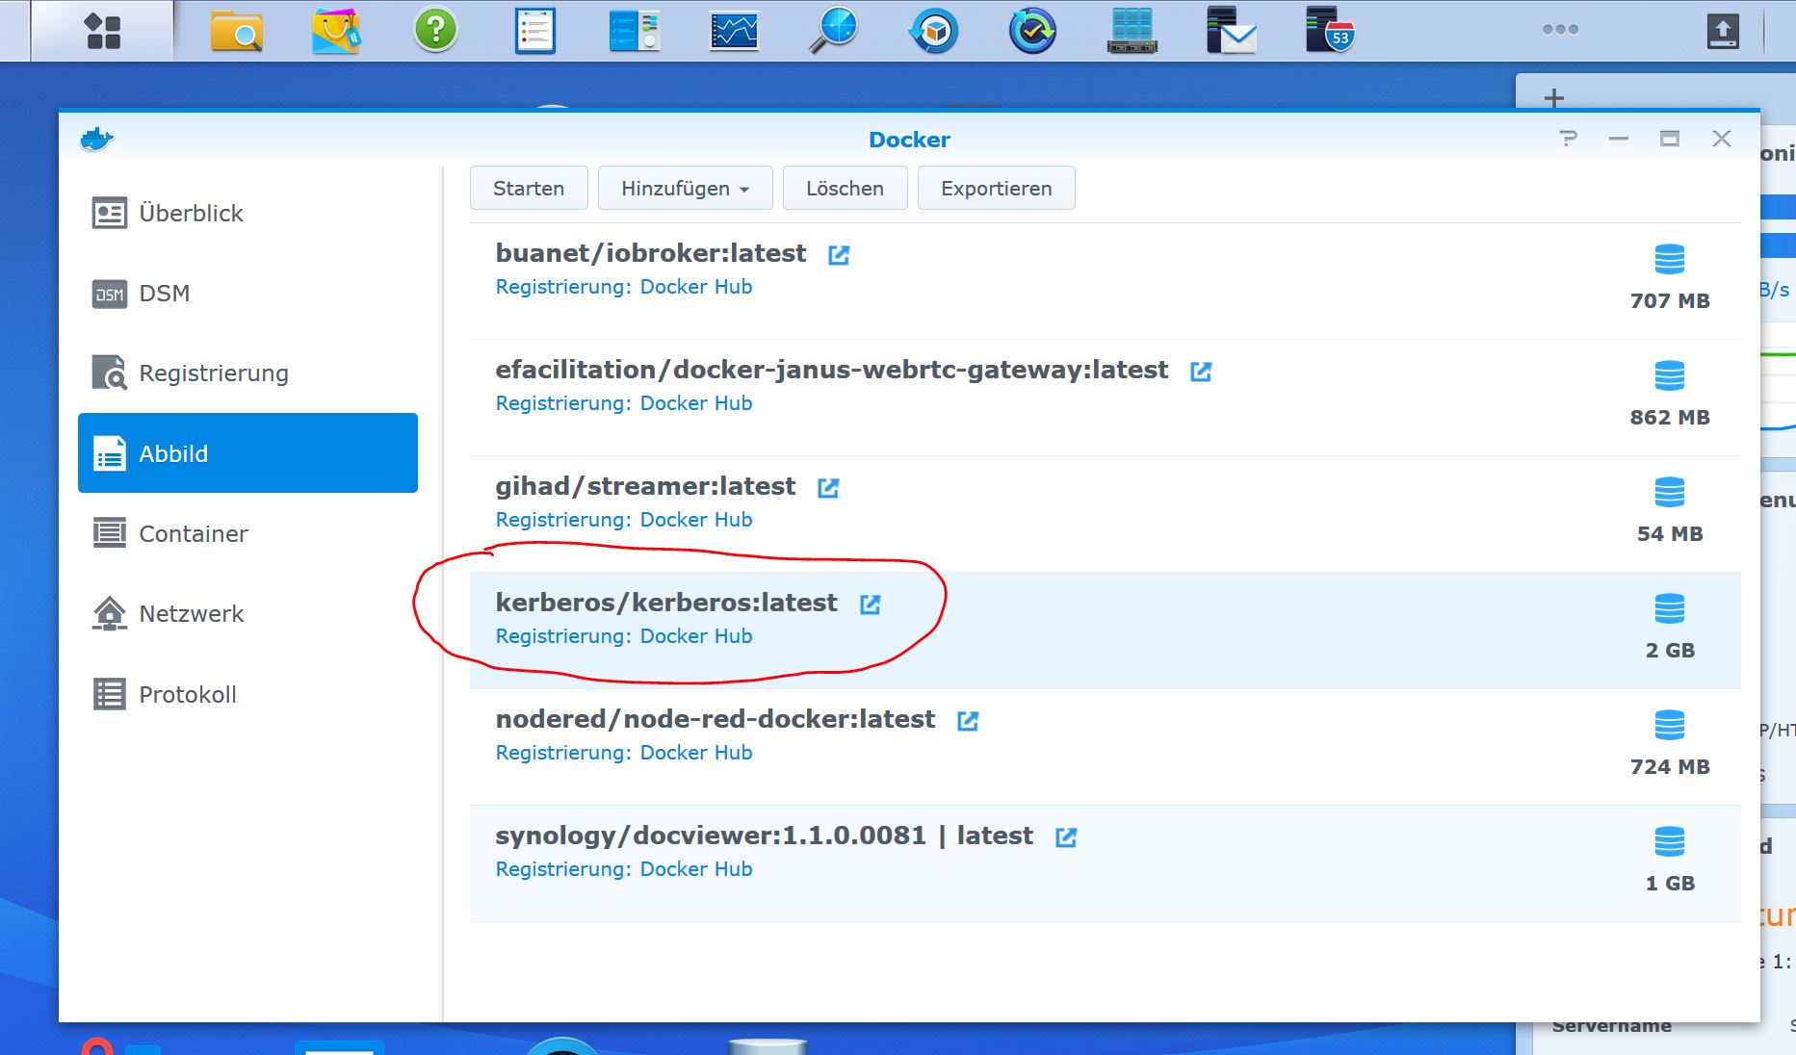Open the server rack storage icon
The height and width of the screenshot is (1055, 1796).
tap(1132, 31)
